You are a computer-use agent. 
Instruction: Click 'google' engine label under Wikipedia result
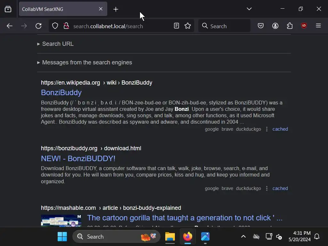tap(212, 129)
